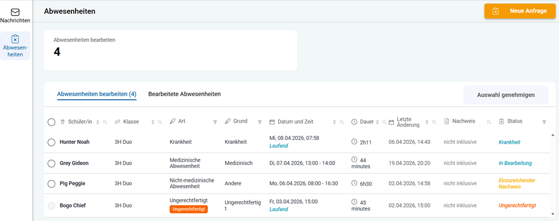The image size is (559, 221).
Task: Open search for Klasse column
Action: point(160,122)
